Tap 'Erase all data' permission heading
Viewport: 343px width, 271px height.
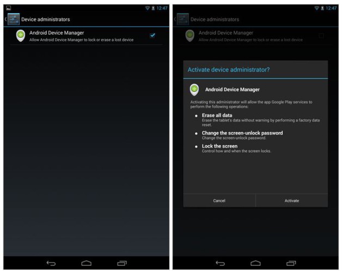[217, 115]
